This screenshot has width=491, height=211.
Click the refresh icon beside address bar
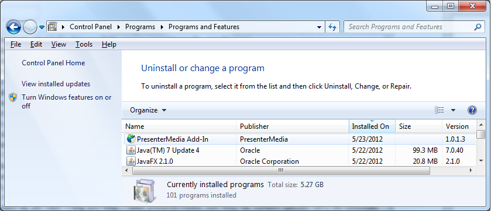(332, 27)
